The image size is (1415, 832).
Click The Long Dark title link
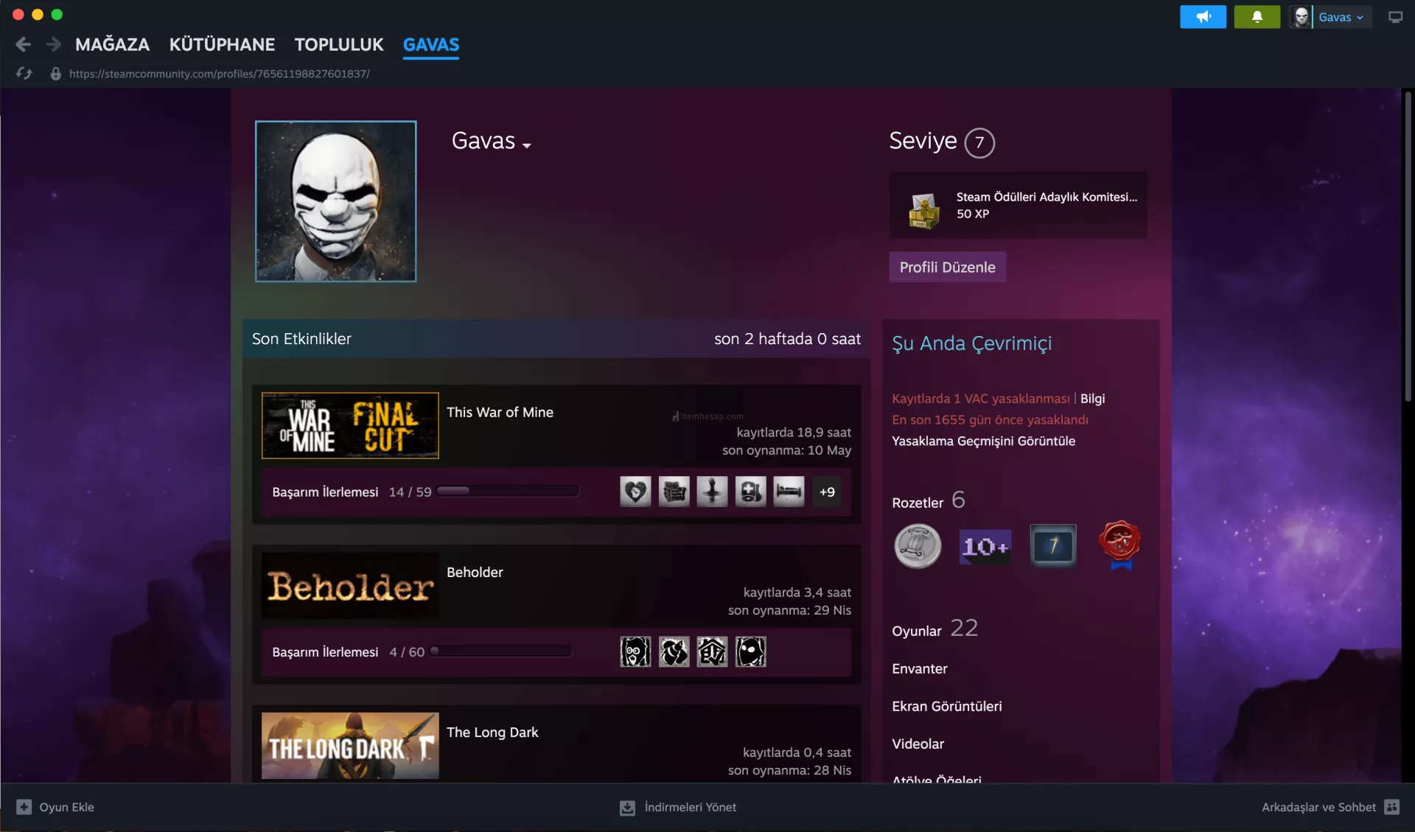[492, 732]
